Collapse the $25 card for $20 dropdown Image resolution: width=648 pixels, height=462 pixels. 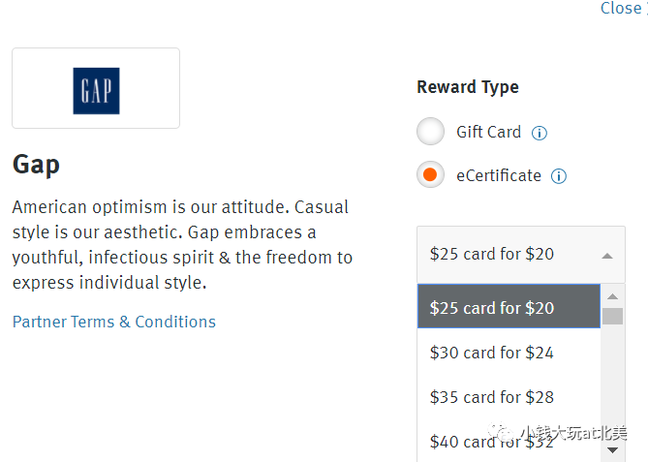click(521, 254)
